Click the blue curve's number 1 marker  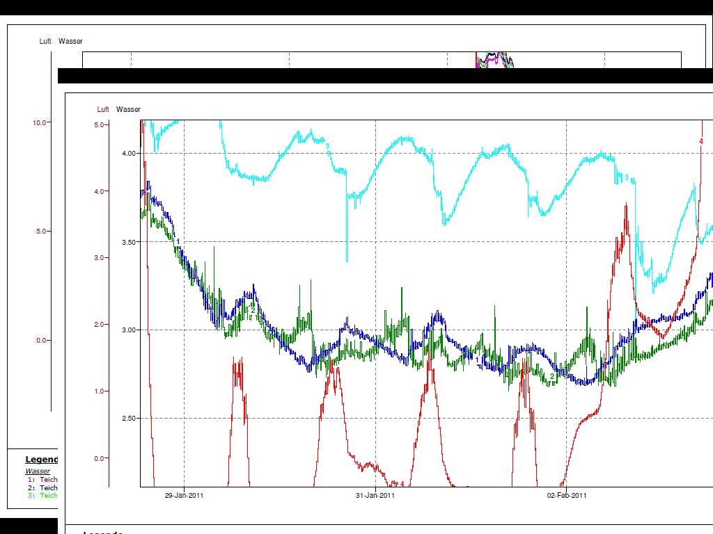[178, 242]
